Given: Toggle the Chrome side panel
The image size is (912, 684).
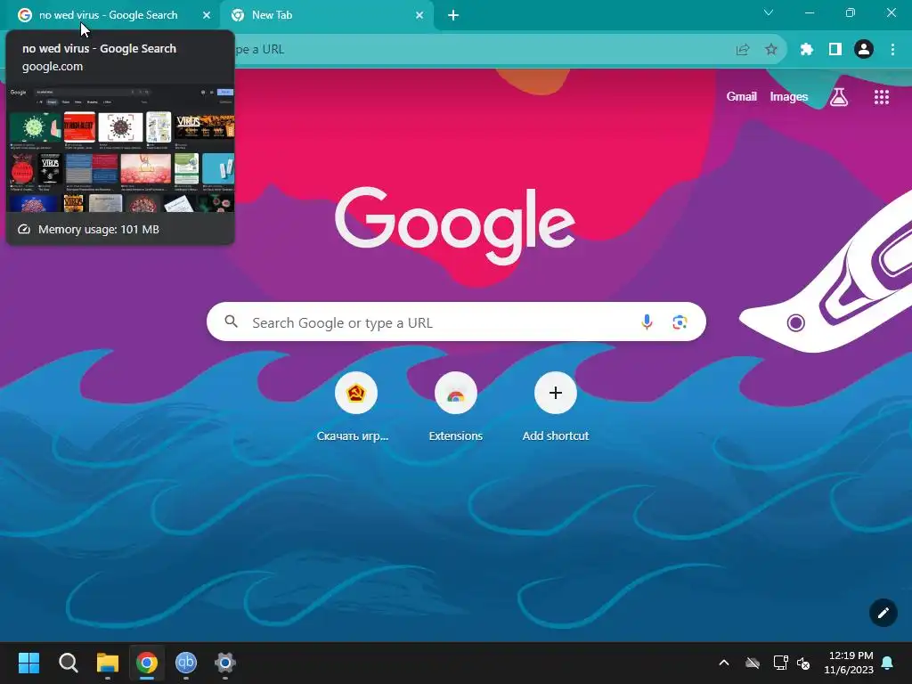Looking at the screenshot, I should [x=835, y=50].
